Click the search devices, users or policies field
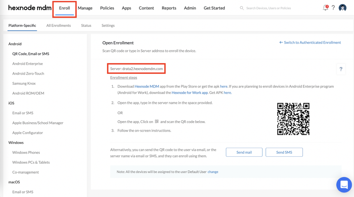 (268, 8)
